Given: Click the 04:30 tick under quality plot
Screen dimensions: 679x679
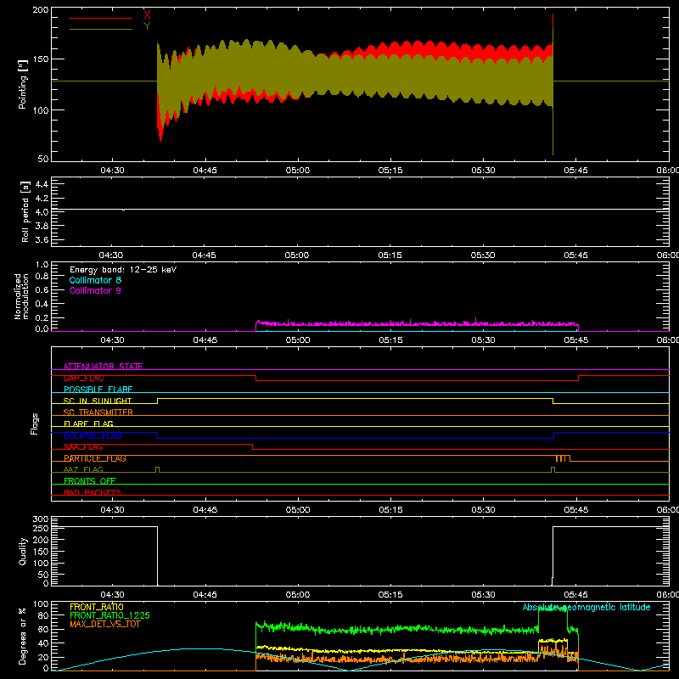Looking at the screenshot, I should [x=112, y=595].
